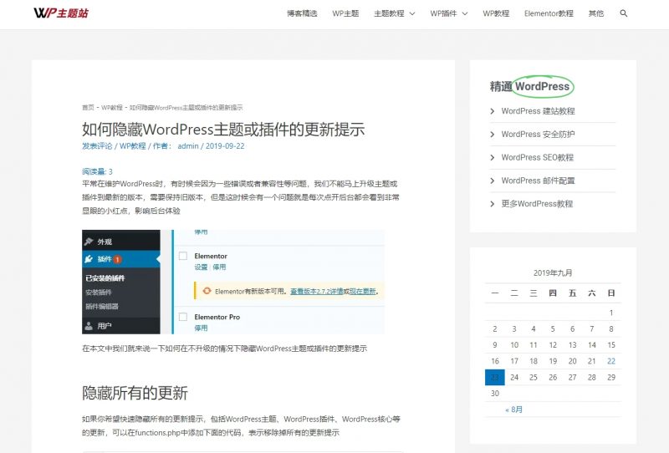The height and width of the screenshot is (453, 669).
Task: Open the 博客精选 menu item
Action: 302,13
